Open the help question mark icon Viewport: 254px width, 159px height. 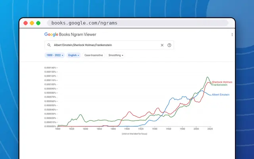pyautogui.click(x=169, y=45)
